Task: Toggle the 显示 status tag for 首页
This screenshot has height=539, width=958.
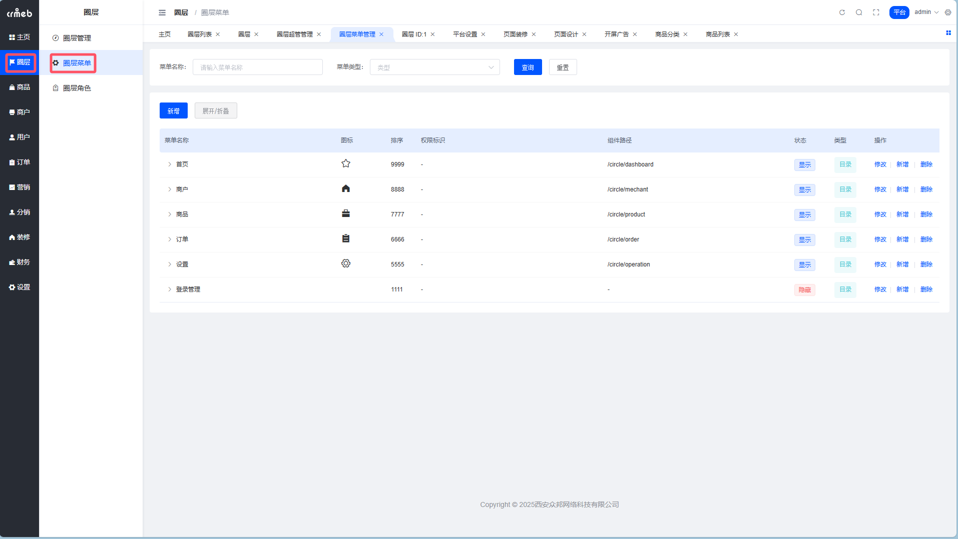Action: tap(804, 164)
